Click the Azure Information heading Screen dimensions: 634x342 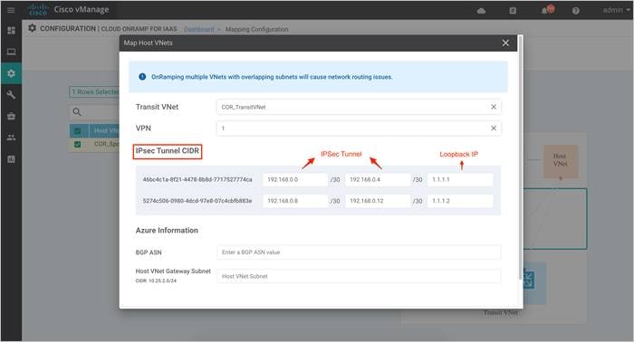pos(167,230)
